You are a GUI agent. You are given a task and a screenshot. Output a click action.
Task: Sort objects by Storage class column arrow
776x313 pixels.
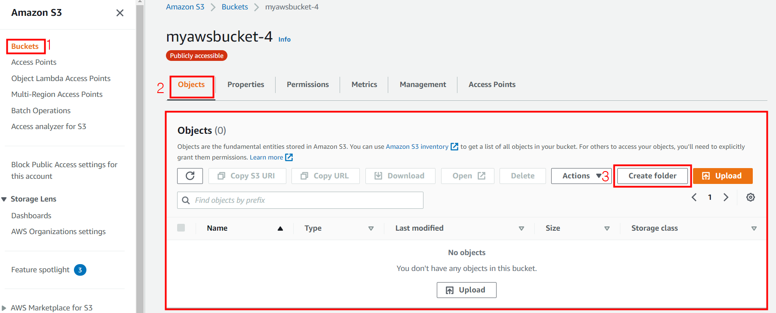click(754, 229)
